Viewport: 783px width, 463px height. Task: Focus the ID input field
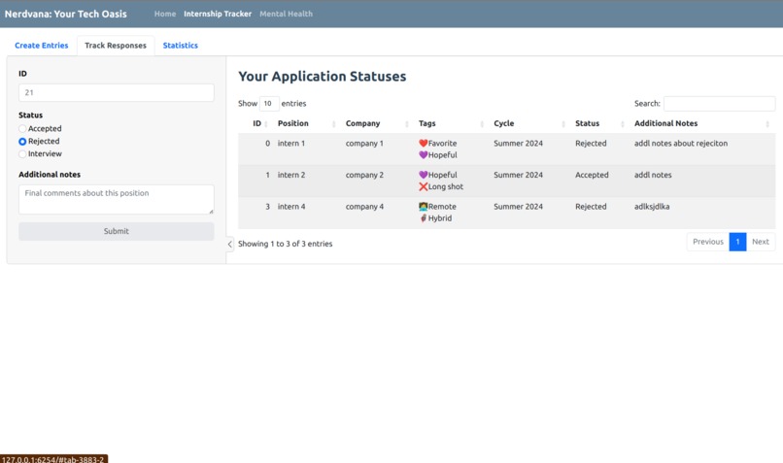pyautogui.click(x=117, y=93)
